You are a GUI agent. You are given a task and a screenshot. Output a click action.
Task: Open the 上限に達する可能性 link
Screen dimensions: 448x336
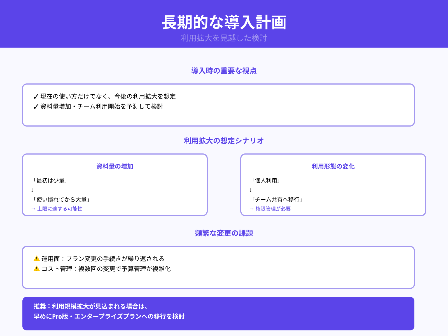coord(60,209)
